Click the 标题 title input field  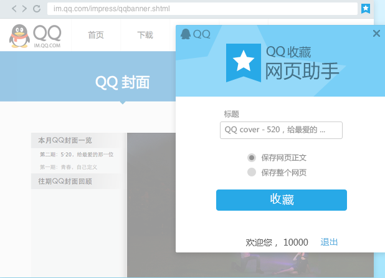[281, 130]
